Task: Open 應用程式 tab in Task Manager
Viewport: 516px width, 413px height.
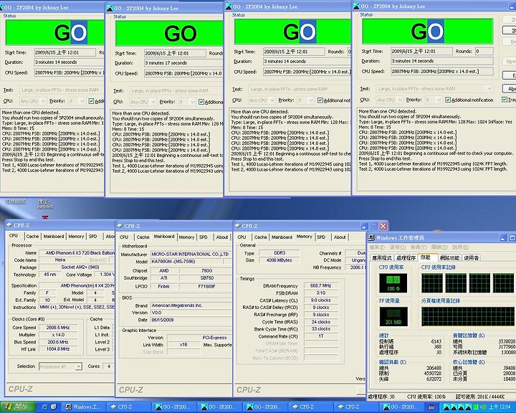Action: (x=382, y=257)
